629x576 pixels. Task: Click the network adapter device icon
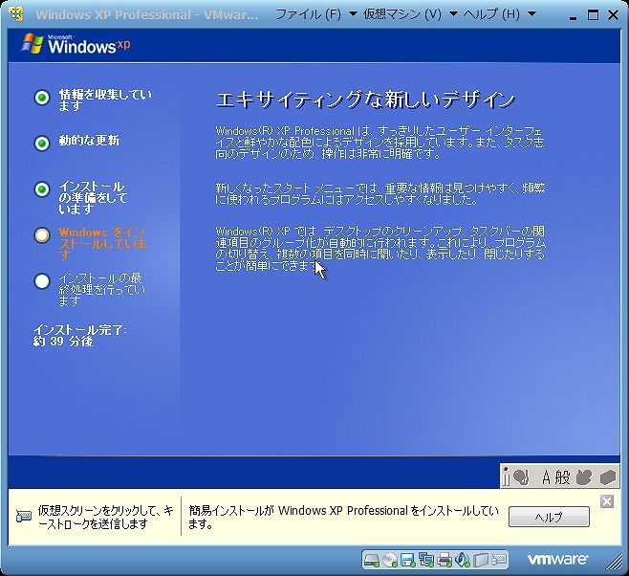tap(425, 559)
